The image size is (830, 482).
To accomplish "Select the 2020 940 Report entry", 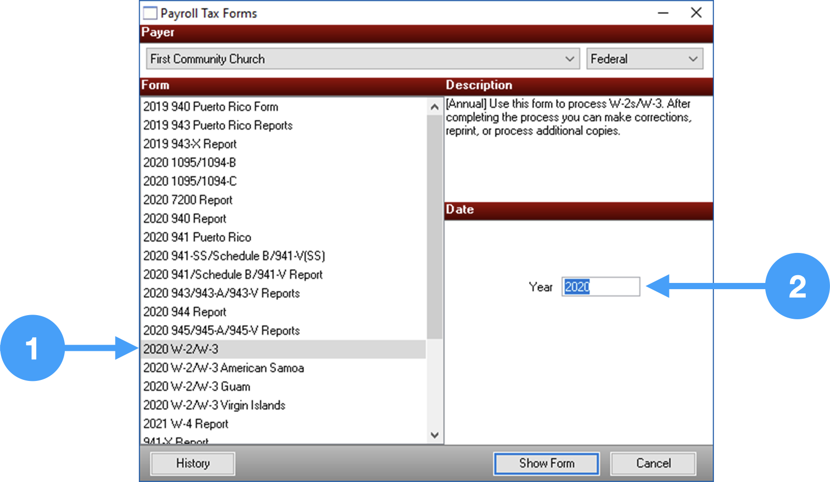I will click(x=184, y=219).
